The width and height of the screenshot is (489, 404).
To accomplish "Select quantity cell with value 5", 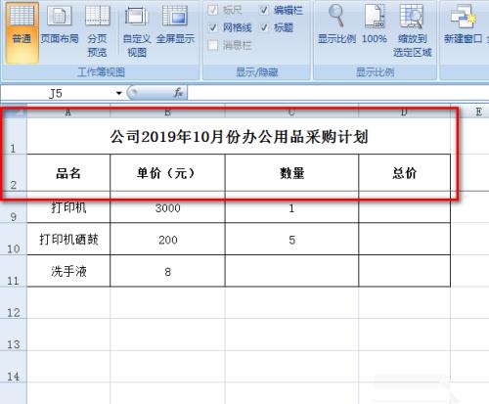I will click(291, 240).
